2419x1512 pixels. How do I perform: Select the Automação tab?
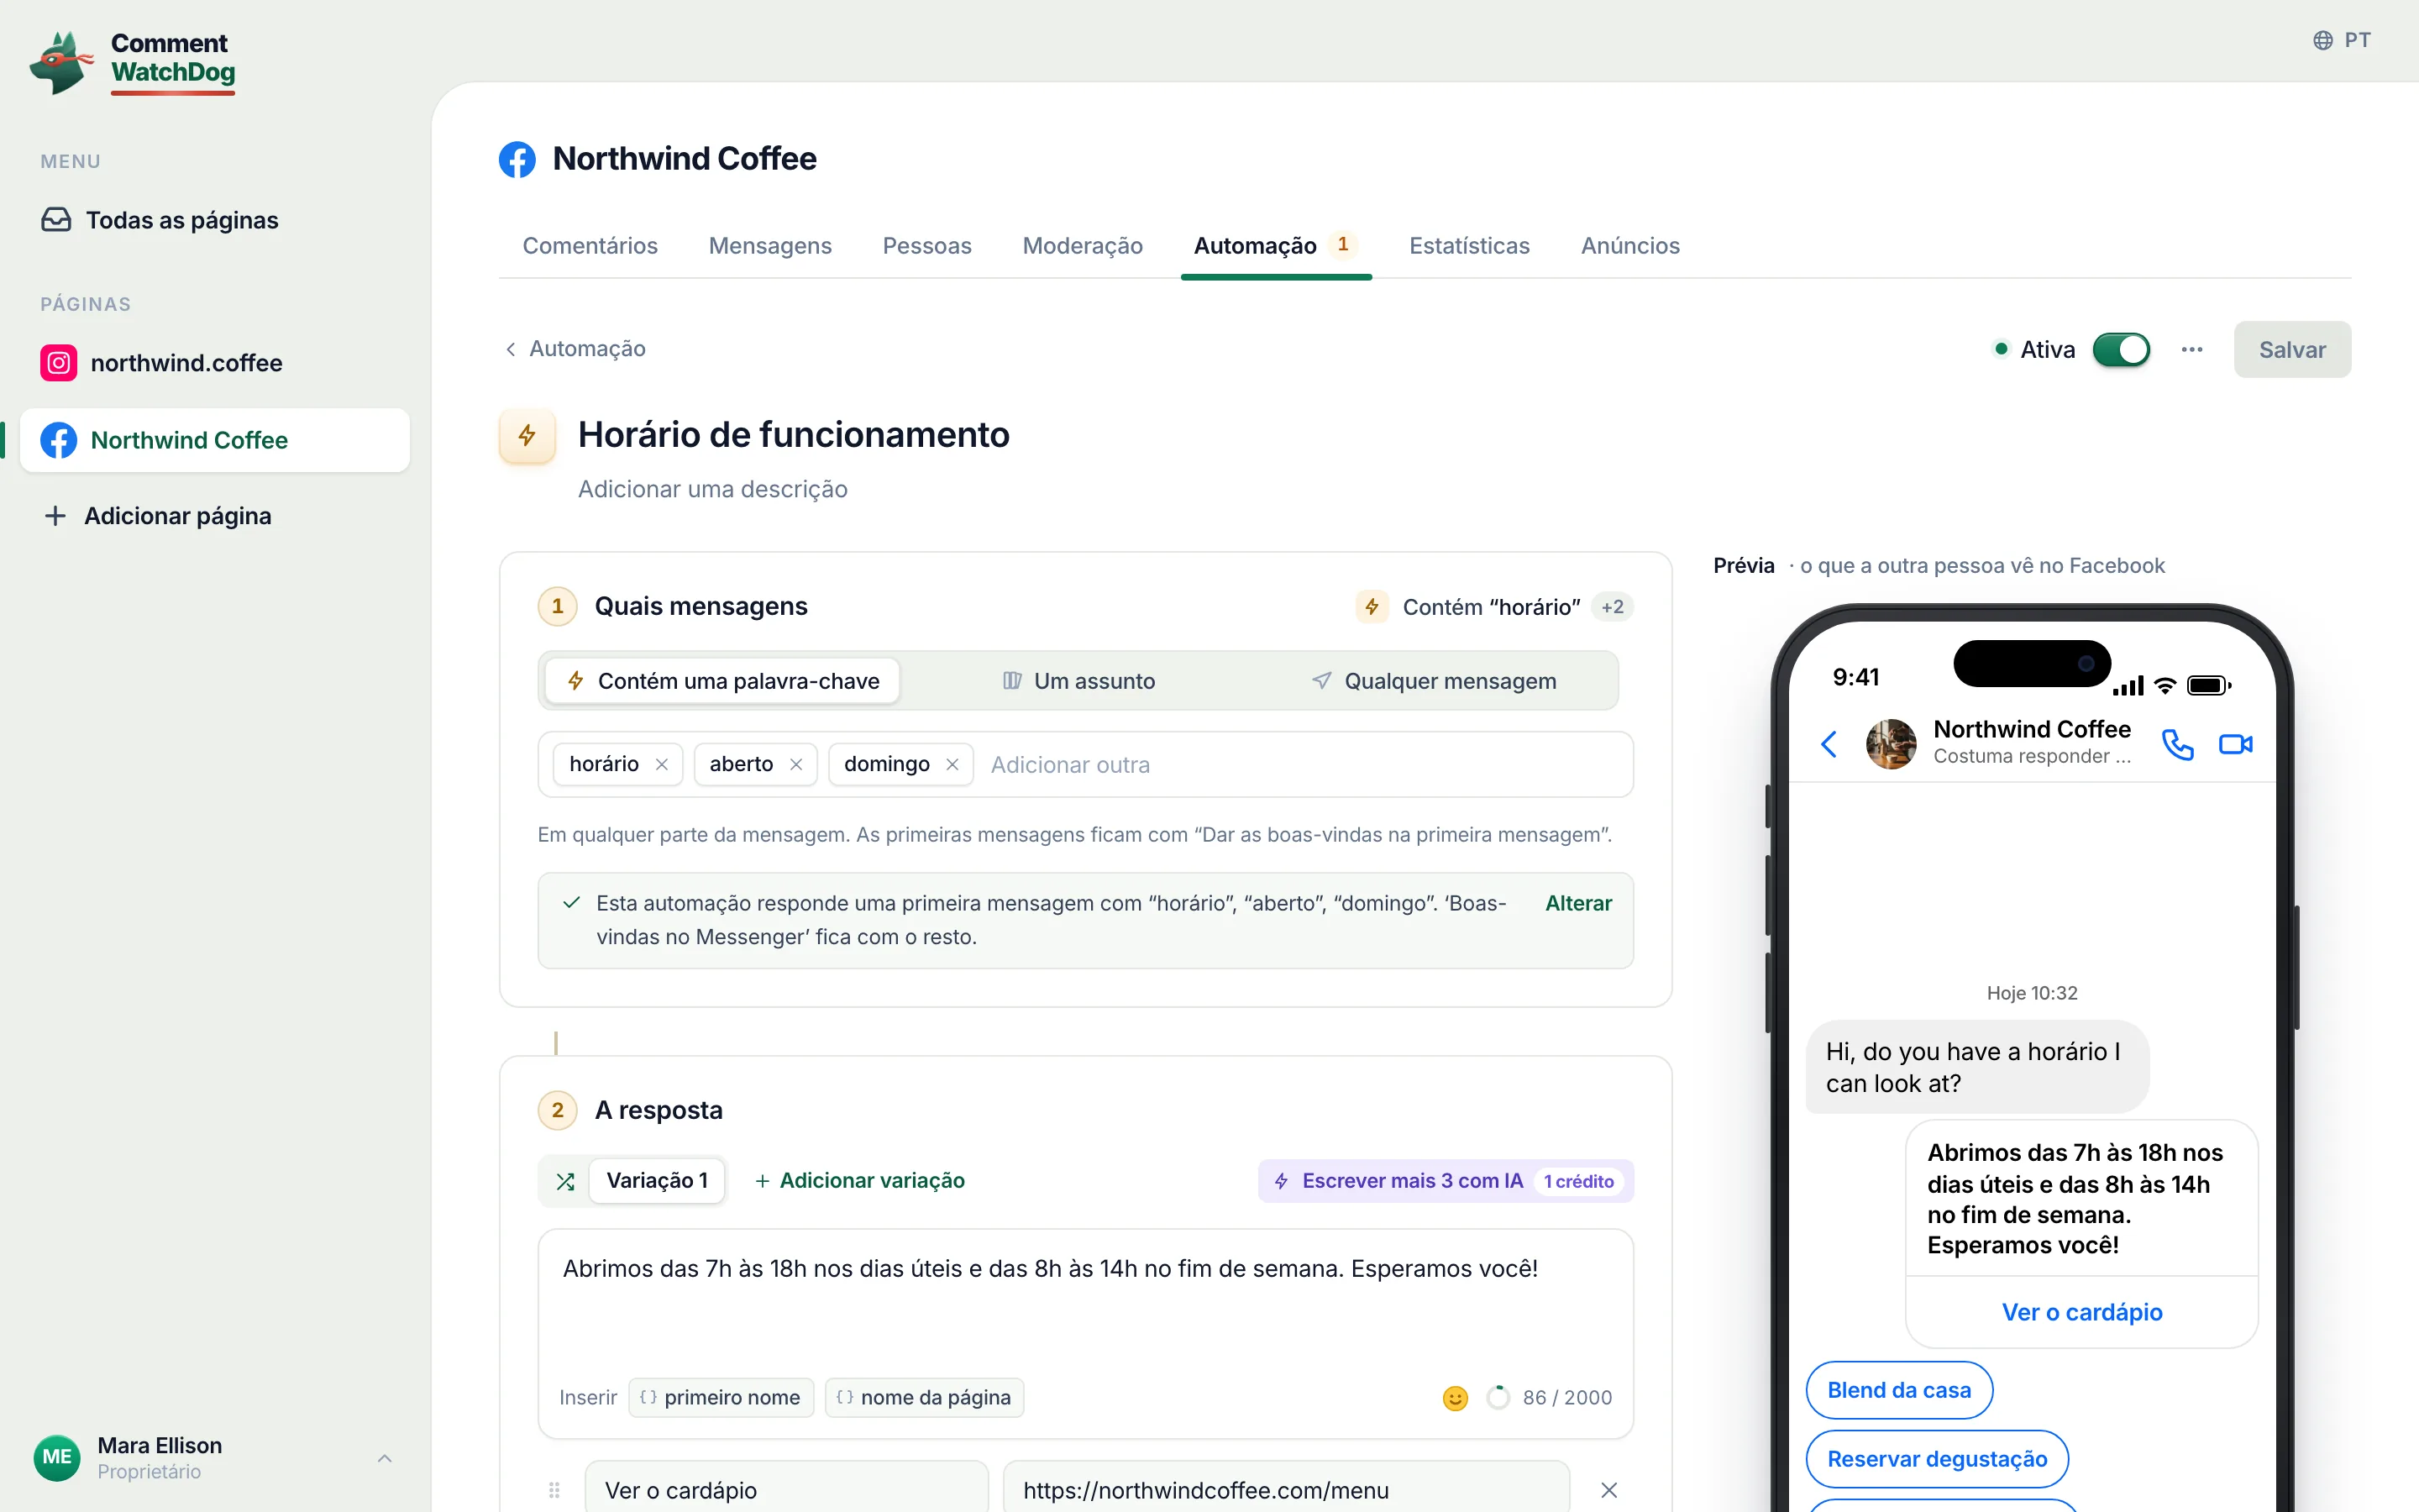pyautogui.click(x=1276, y=246)
